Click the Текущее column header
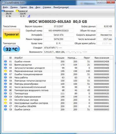Image resolution: width=116 pixels, height=134 pixels. (x=59, y=58)
